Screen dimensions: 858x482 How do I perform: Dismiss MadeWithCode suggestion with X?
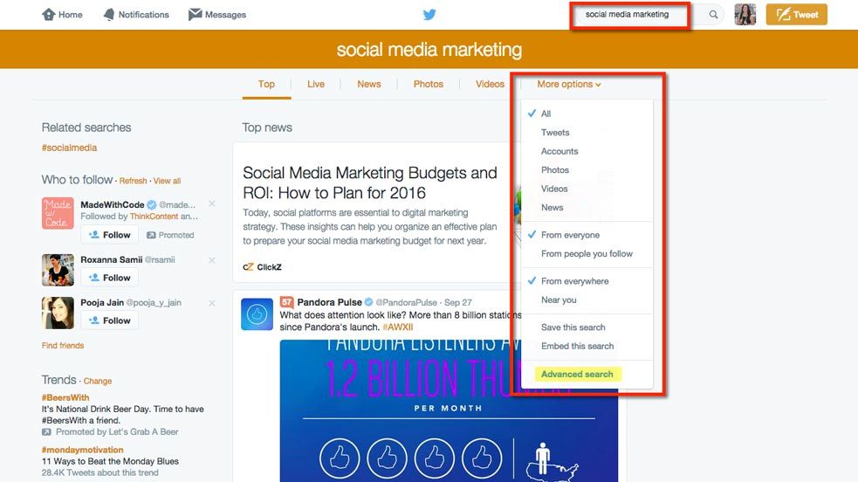coord(211,204)
